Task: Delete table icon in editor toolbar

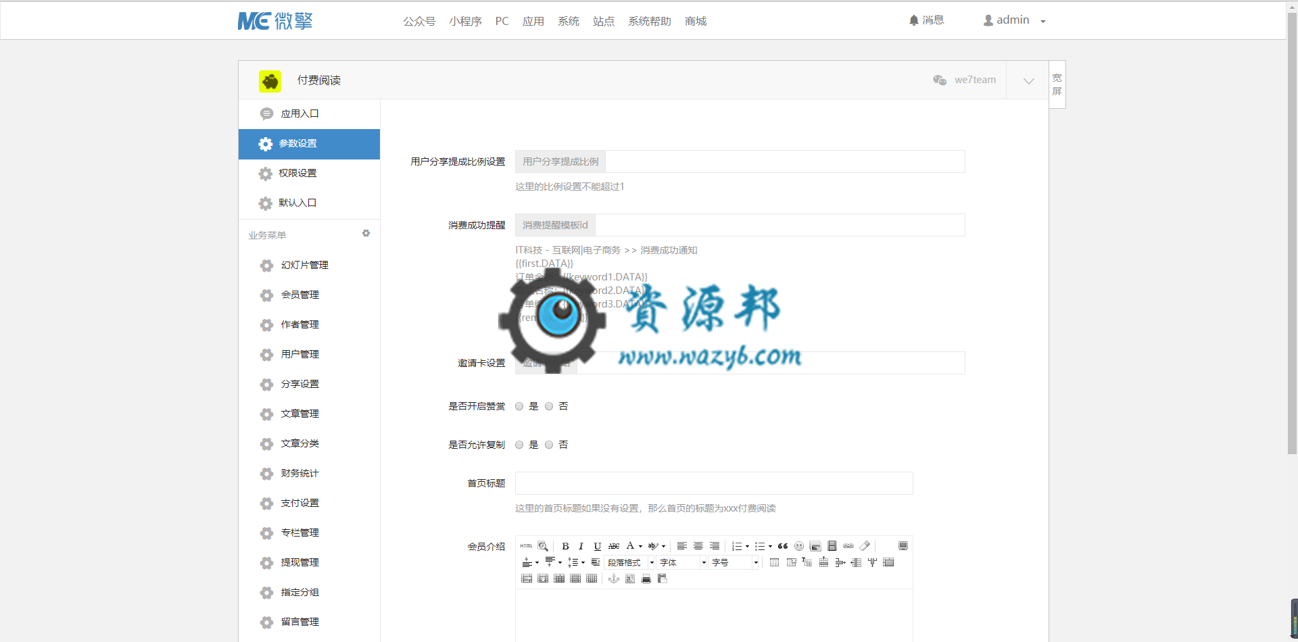Action: click(791, 562)
